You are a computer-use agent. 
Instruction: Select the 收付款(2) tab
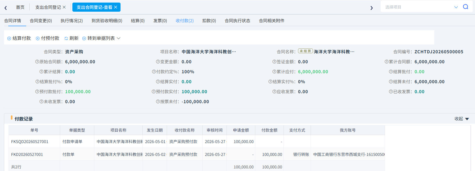185,21
